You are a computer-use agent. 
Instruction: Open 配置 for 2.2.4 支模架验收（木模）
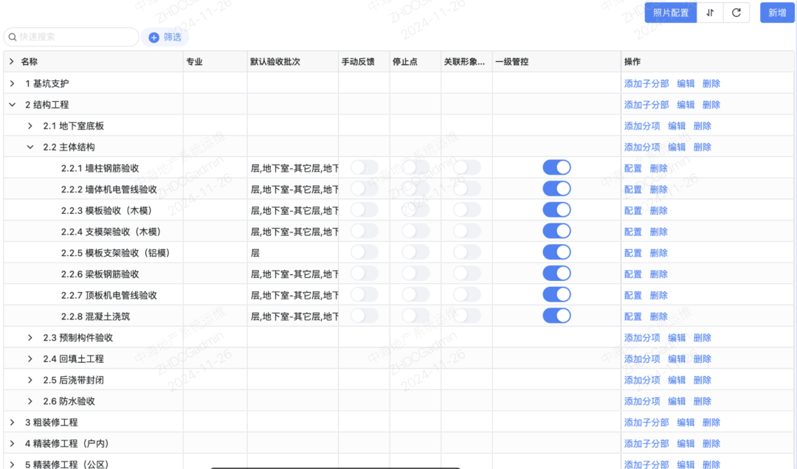coord(632,231)
